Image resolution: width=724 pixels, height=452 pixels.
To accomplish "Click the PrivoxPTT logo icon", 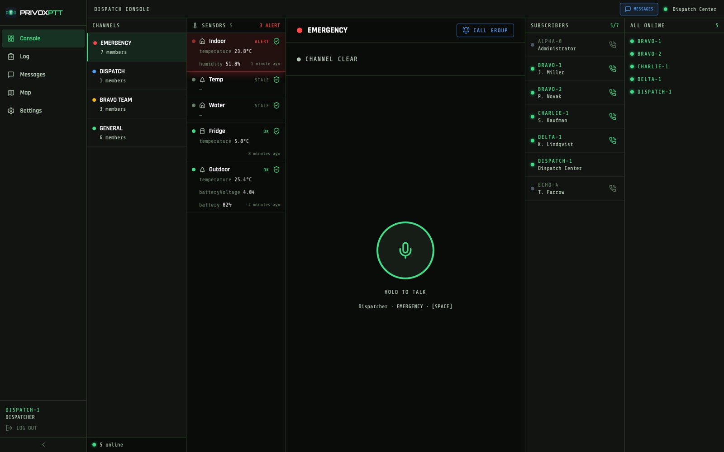I will [x=11, y=13].
